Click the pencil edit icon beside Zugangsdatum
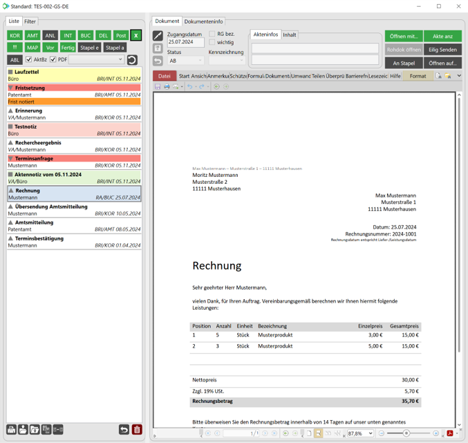The width and height of the screenshot is (468, 443). tap(158, 36)
